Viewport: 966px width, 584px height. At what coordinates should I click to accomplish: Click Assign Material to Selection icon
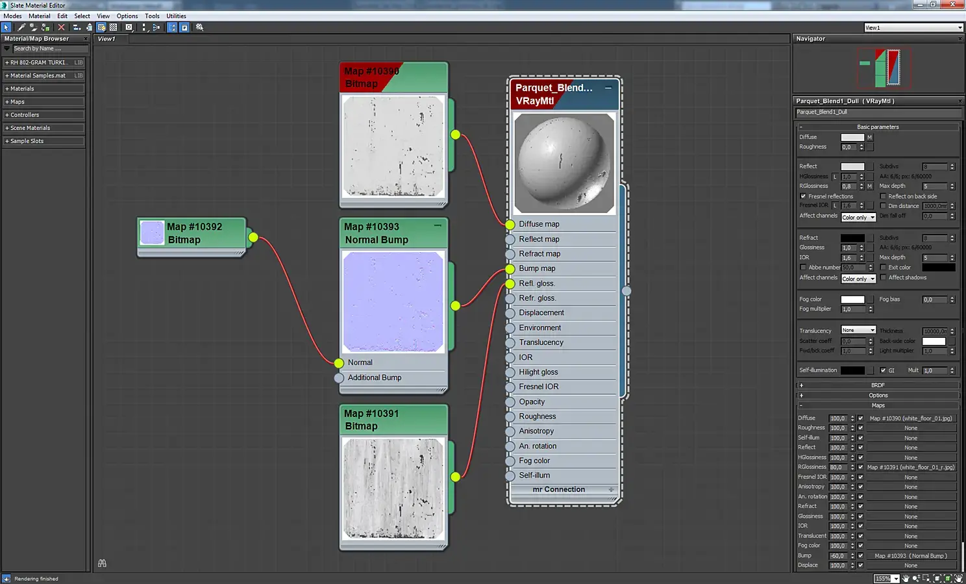tap(45, 27)
